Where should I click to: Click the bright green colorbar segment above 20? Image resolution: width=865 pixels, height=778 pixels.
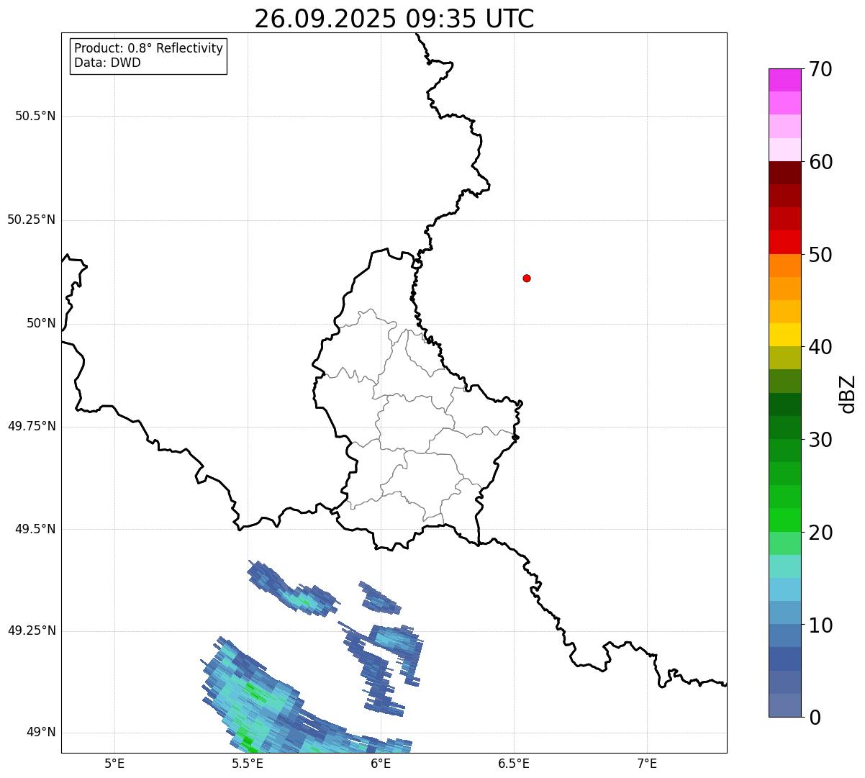pyautogui.click(x=784, y=520)
